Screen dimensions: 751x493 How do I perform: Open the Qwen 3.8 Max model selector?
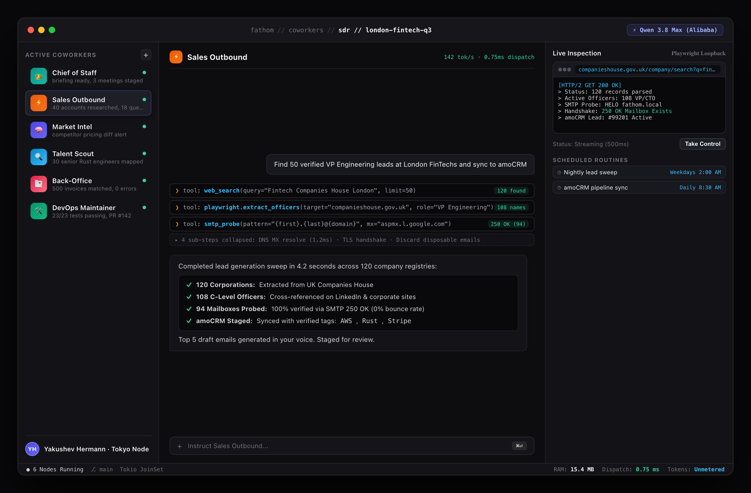tap(675, 30)
